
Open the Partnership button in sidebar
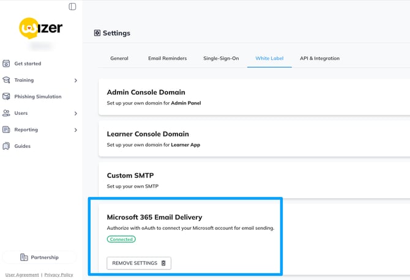(39, 257)
